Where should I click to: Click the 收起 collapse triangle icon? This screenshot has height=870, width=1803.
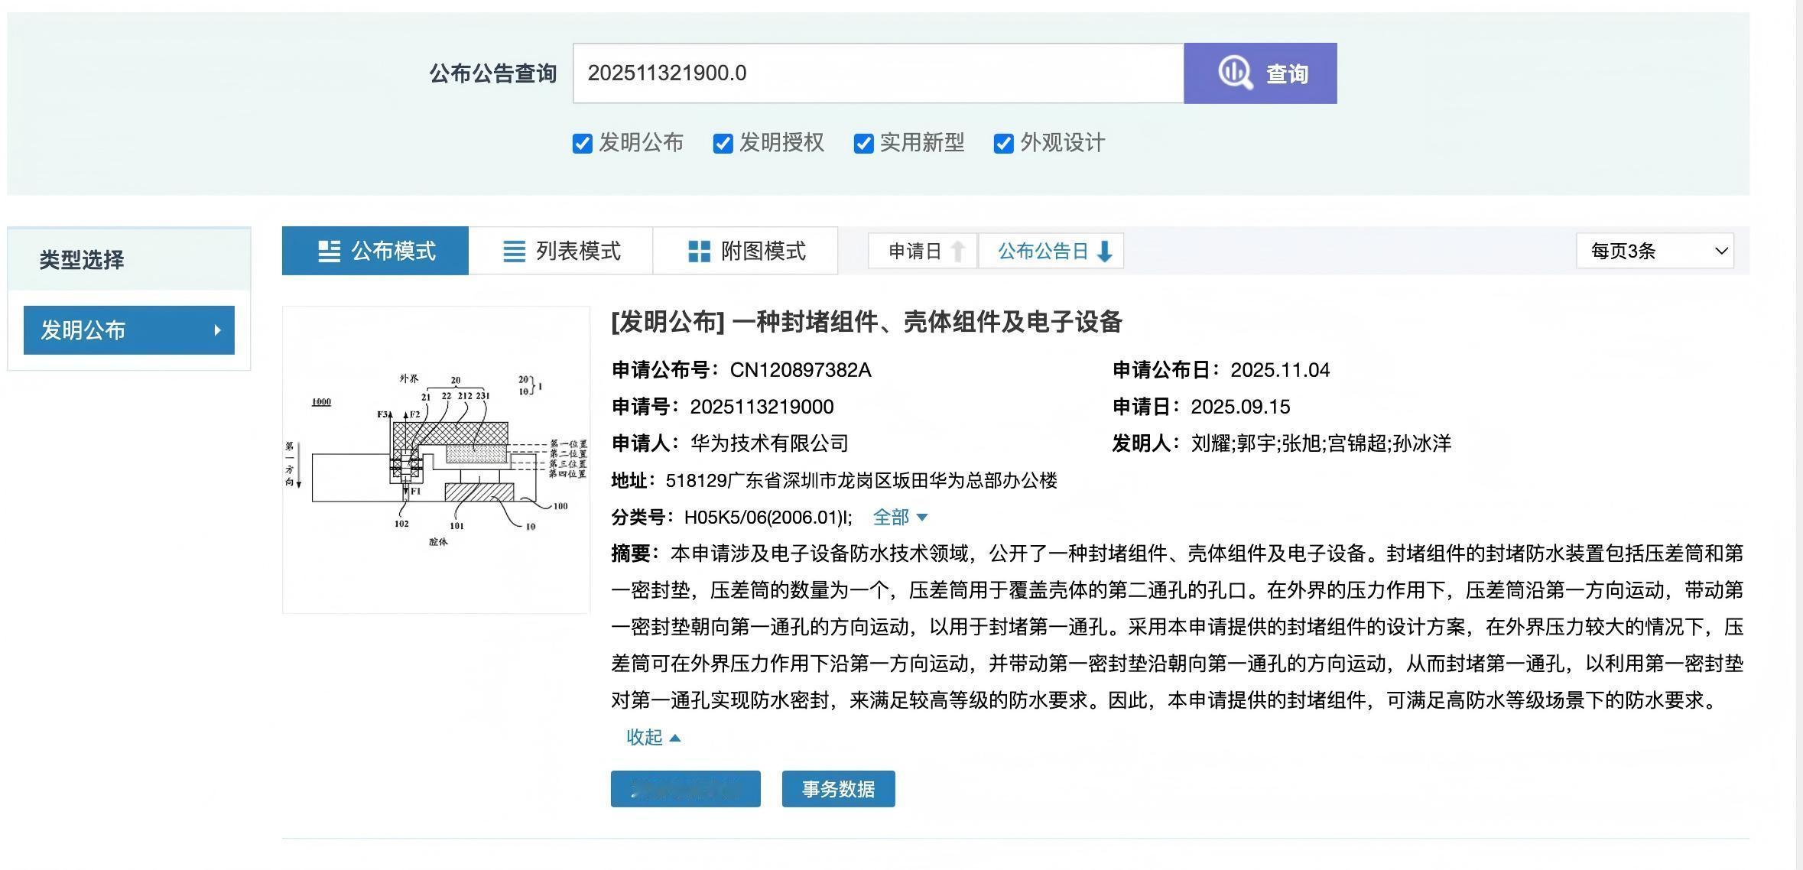[674, 738]
